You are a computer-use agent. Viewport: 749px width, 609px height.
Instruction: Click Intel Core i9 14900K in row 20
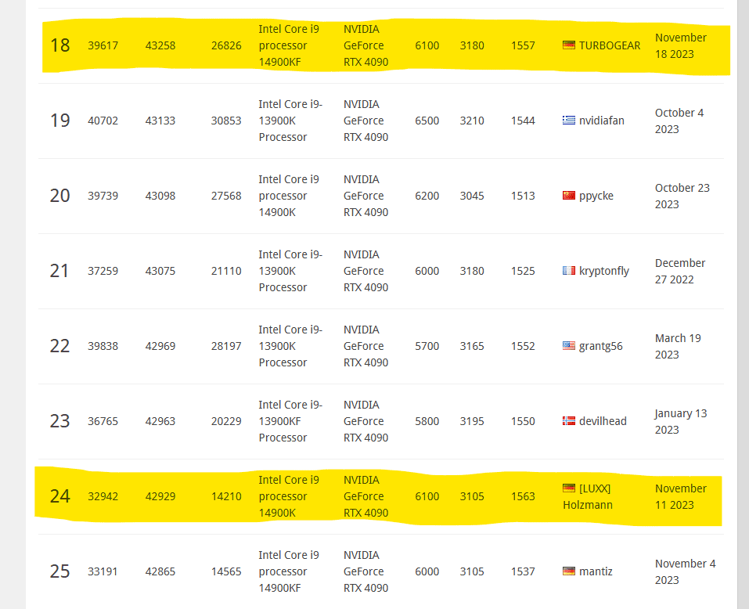(x=289, y=196)
